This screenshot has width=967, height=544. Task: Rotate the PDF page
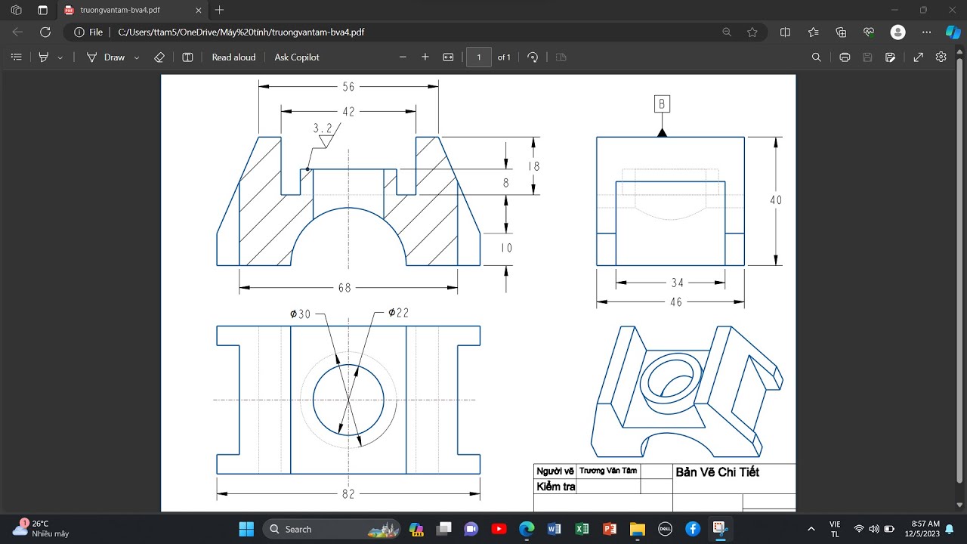pyautogui.click(x=533, y=57)
